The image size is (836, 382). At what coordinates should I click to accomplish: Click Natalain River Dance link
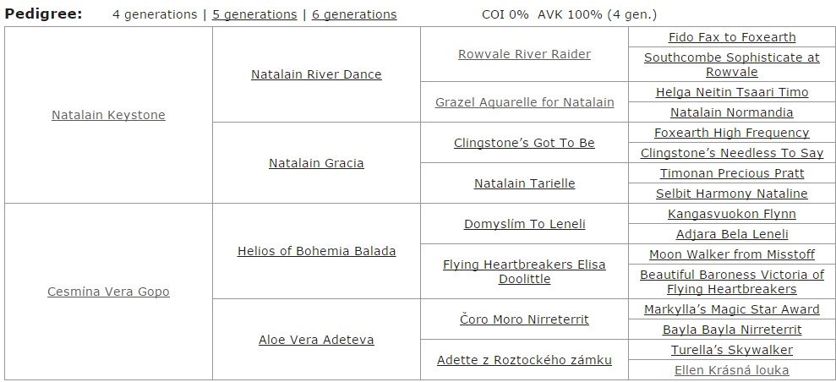[316, 74]
